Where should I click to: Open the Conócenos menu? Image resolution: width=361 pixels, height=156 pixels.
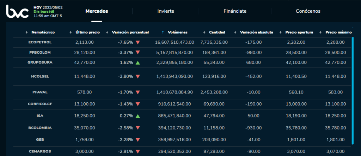click(x=308, y=11)
